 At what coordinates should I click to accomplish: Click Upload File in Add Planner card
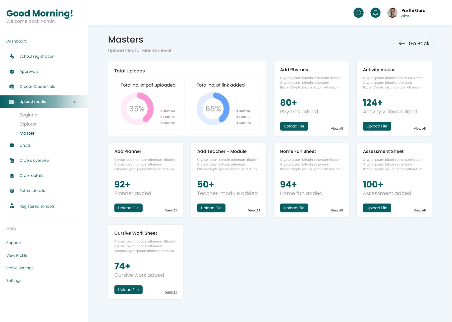(x=128, y=208)
